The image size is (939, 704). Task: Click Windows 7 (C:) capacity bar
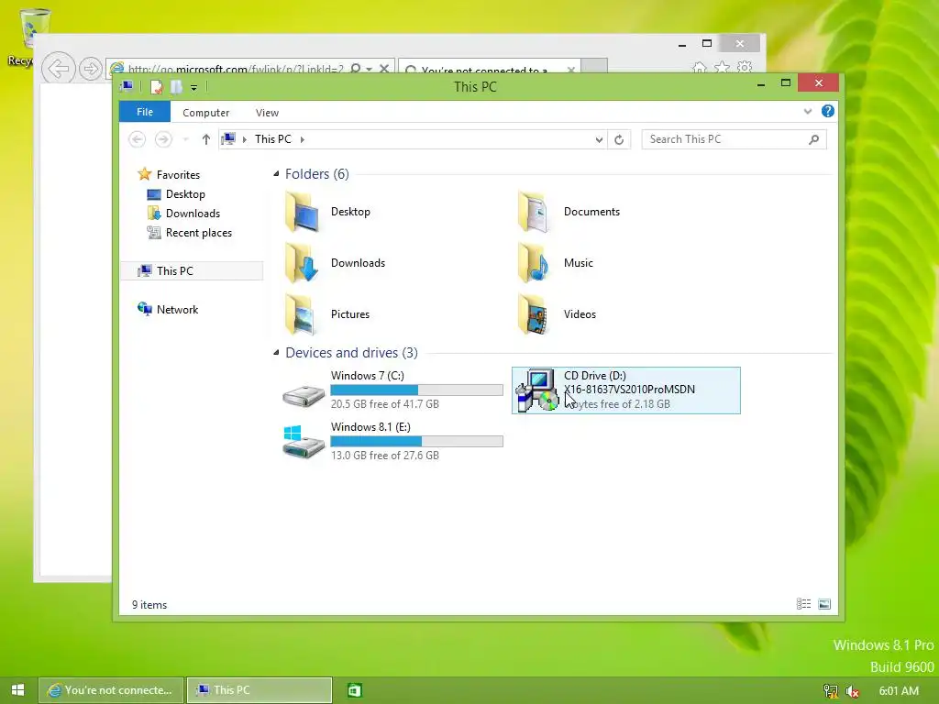tap(417, 390)
